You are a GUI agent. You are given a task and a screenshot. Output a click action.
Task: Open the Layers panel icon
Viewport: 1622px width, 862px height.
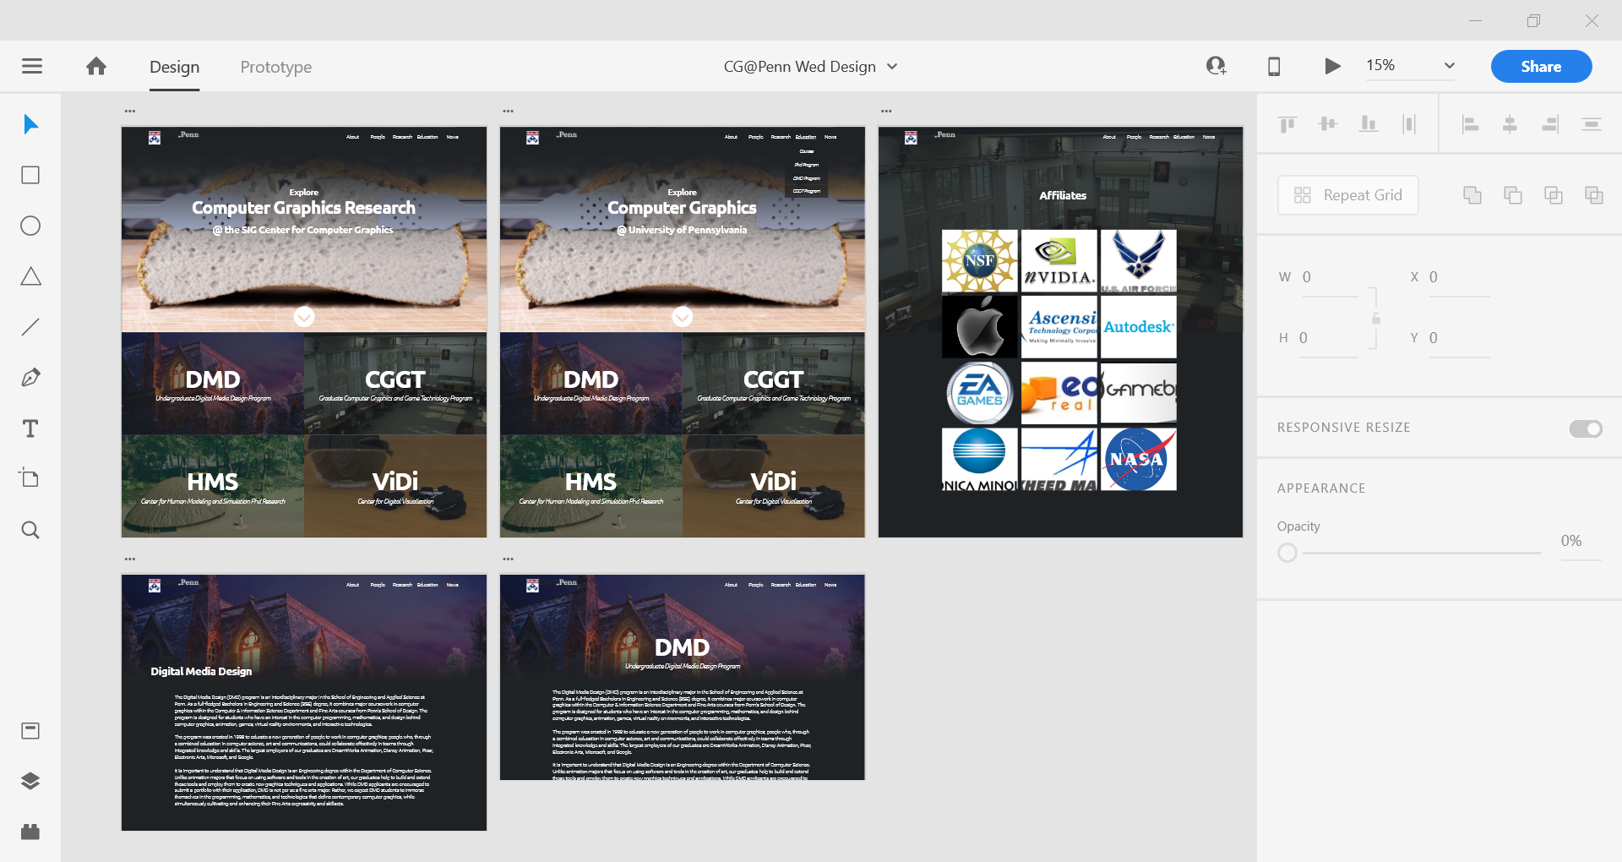click(x=30, y=781)
